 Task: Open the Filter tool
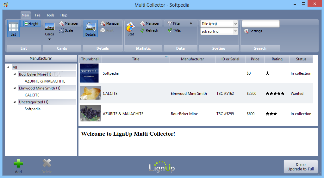coord(174,23)
